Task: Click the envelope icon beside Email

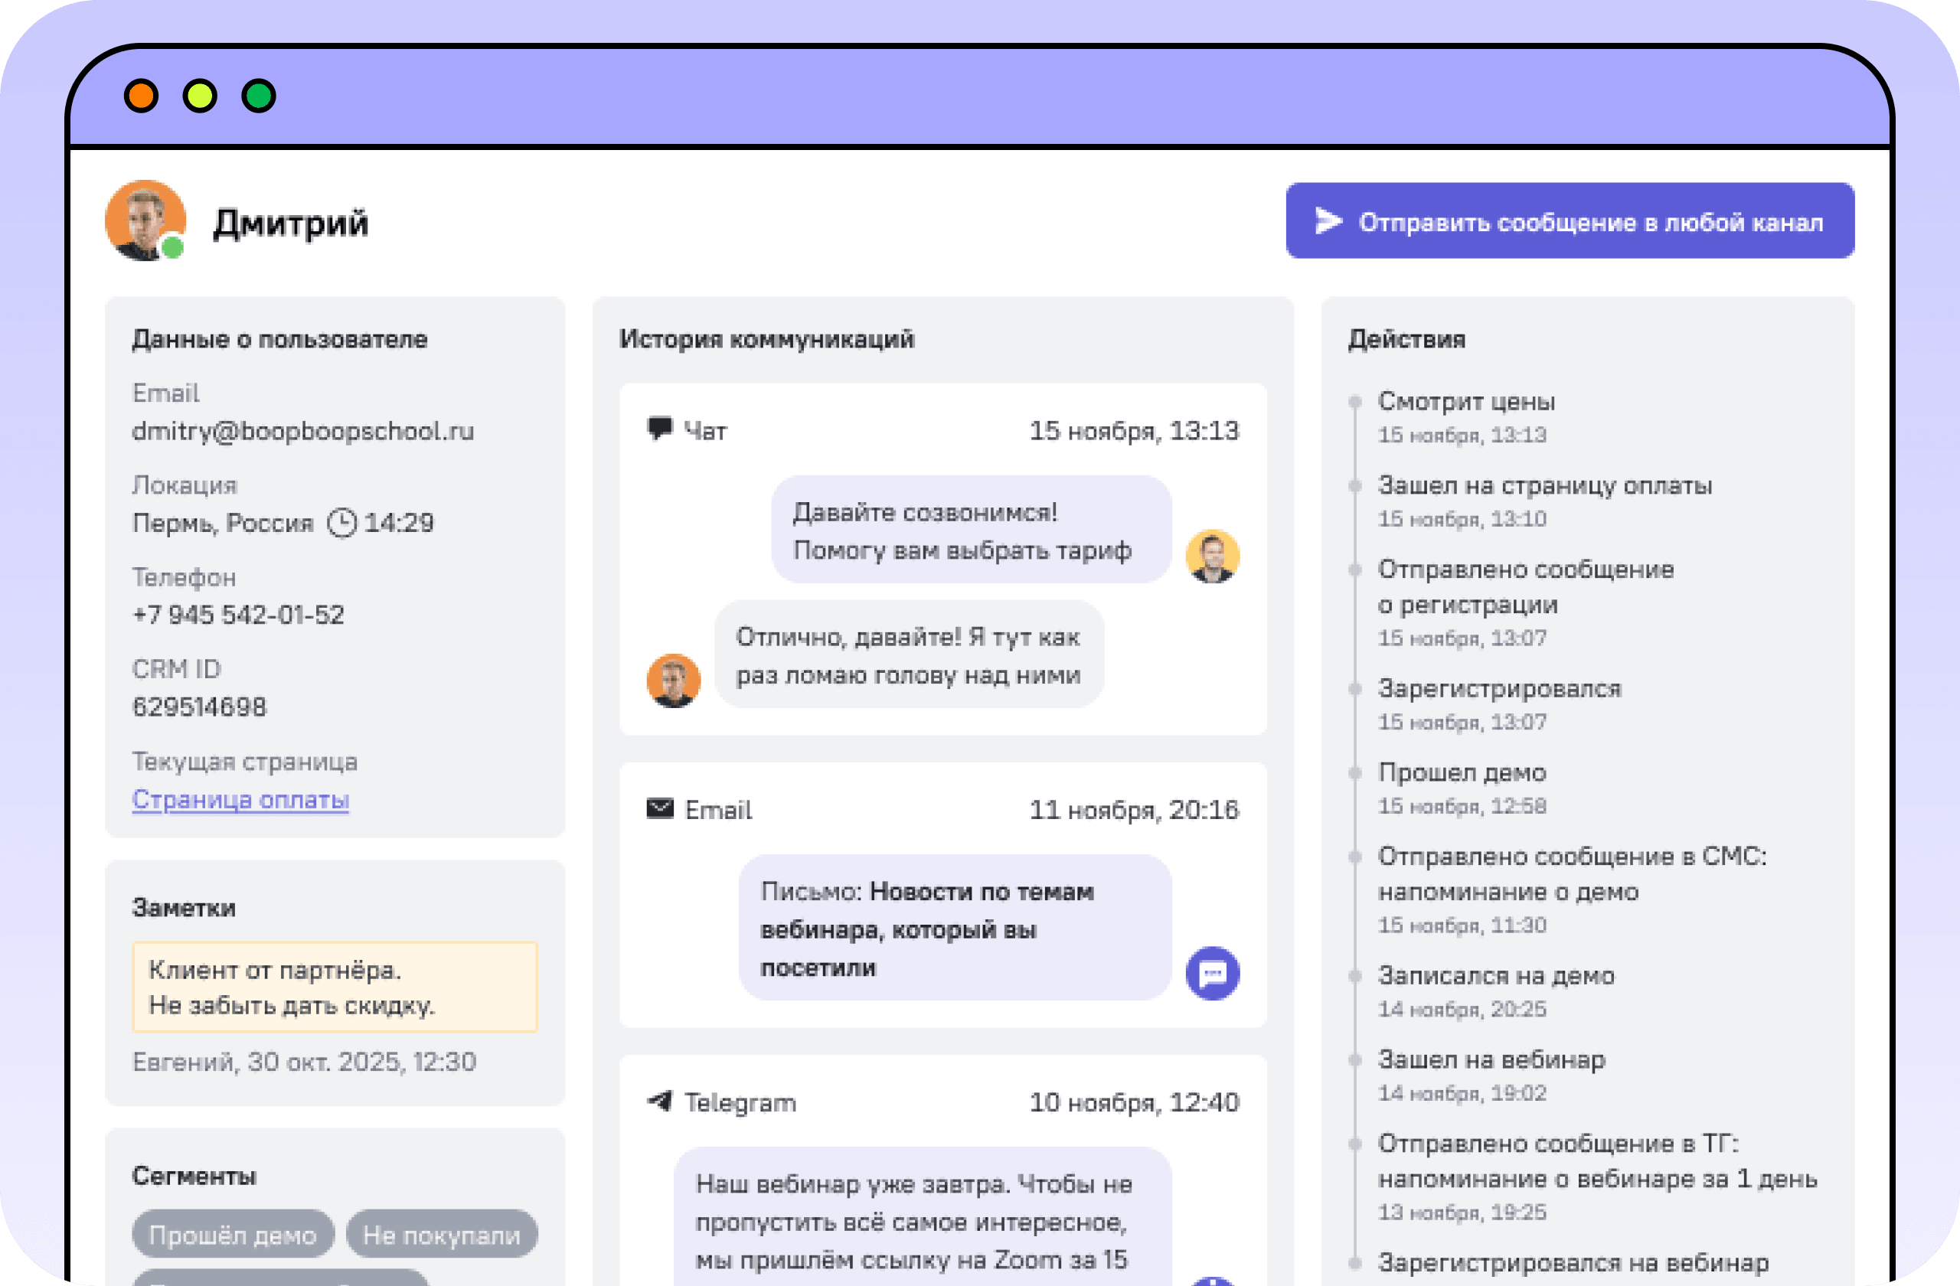Action: click(x=660, y=808)
